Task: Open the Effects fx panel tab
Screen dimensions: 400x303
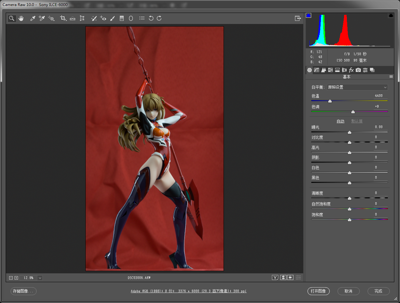Action: pos(351,70)
